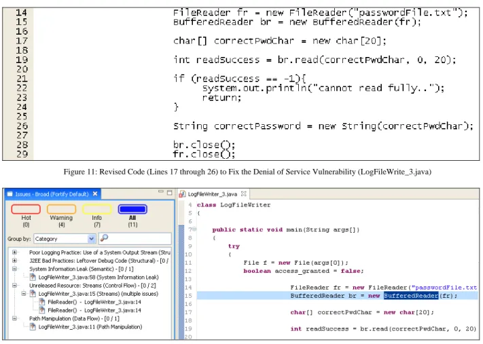Screen dimensions: 483x344
Task: Select the Warning issues filter button
Action: click(x=61, y=209)
